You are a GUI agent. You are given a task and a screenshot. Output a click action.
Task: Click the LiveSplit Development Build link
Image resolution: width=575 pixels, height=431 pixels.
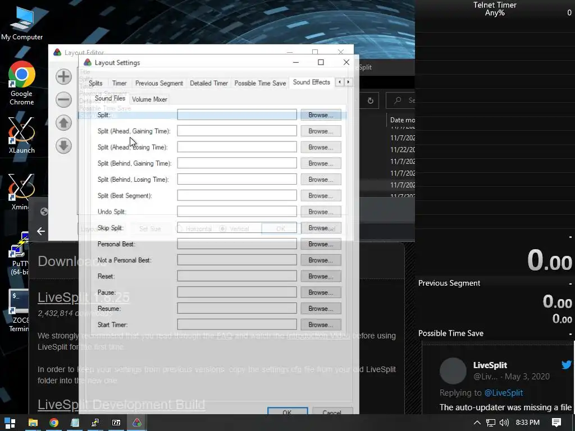121,404
